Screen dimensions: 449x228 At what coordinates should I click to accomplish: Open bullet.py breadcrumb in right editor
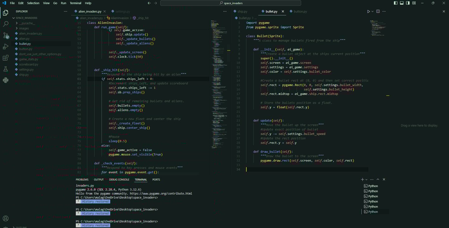[243, 18]
